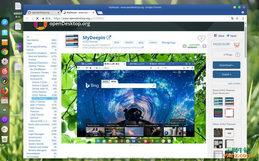This screenshot has height=161, width=259.
Task: Select the highlighted GTK3 Themes category
Action: (44, 98)
